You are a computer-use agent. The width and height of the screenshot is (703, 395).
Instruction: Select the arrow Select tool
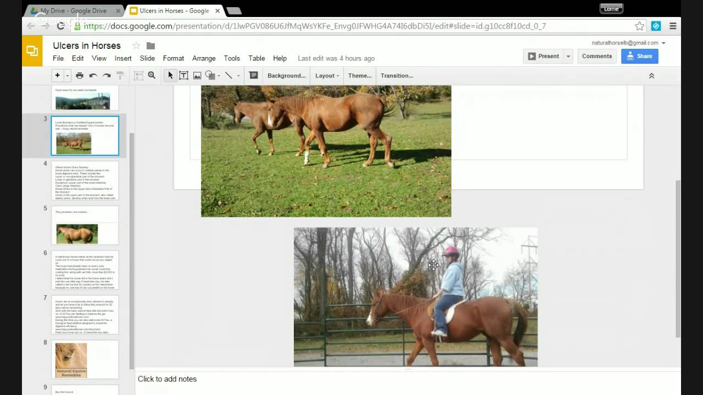[170, 76]
